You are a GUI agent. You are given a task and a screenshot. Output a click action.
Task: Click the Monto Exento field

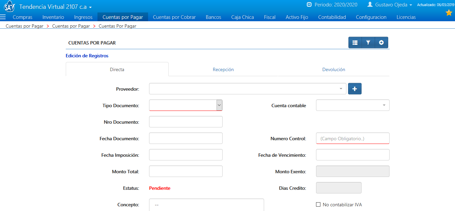(x=353, y=171)
